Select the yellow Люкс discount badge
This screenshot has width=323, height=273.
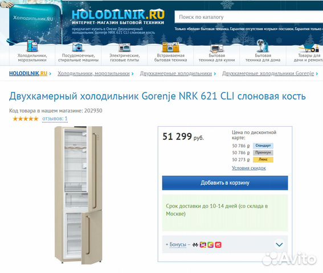pyautogui.click(x=263, y=160)
